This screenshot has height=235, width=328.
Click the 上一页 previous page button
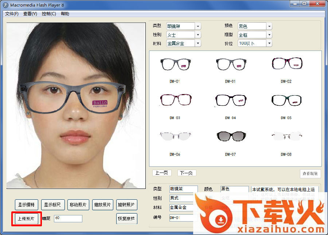tap(162, 173)
